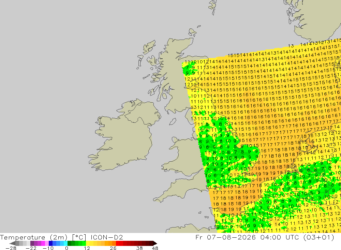Click the dark right arrow of color scale
The image size is (341, 250).
tap(155, 243)
